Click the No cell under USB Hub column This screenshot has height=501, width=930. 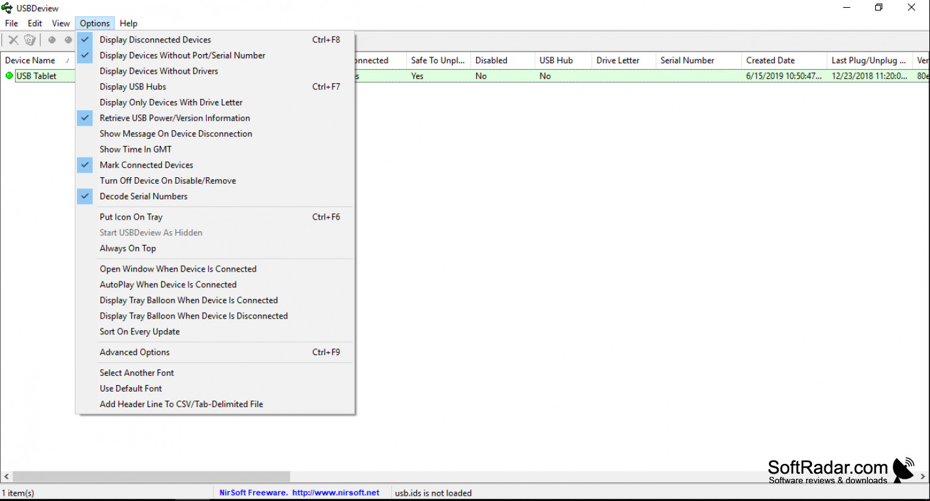point(545,76)
